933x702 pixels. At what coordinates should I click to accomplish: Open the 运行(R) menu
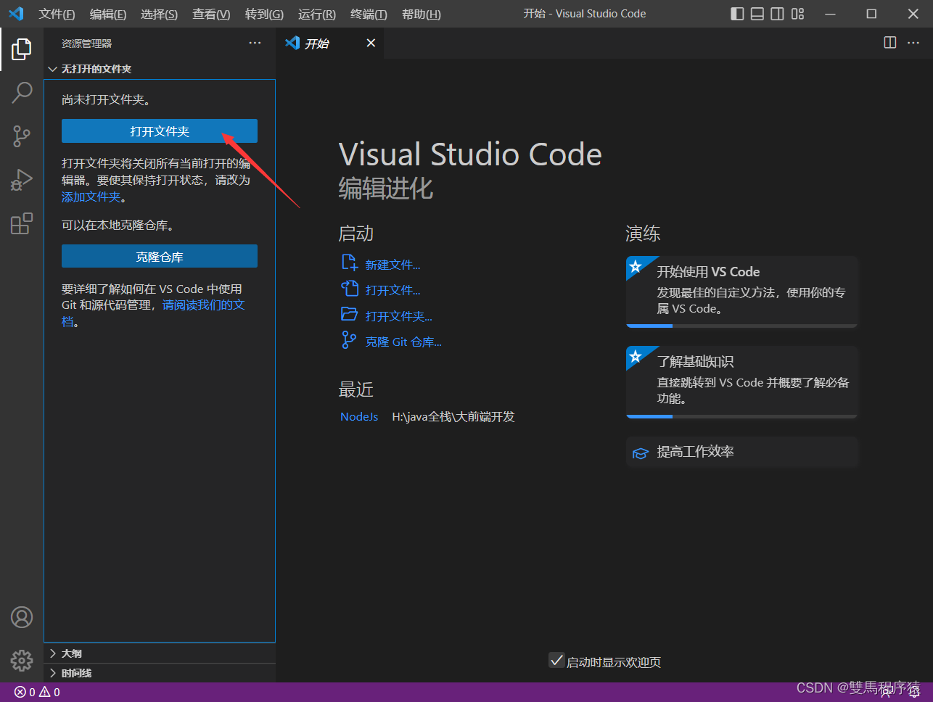317,14
